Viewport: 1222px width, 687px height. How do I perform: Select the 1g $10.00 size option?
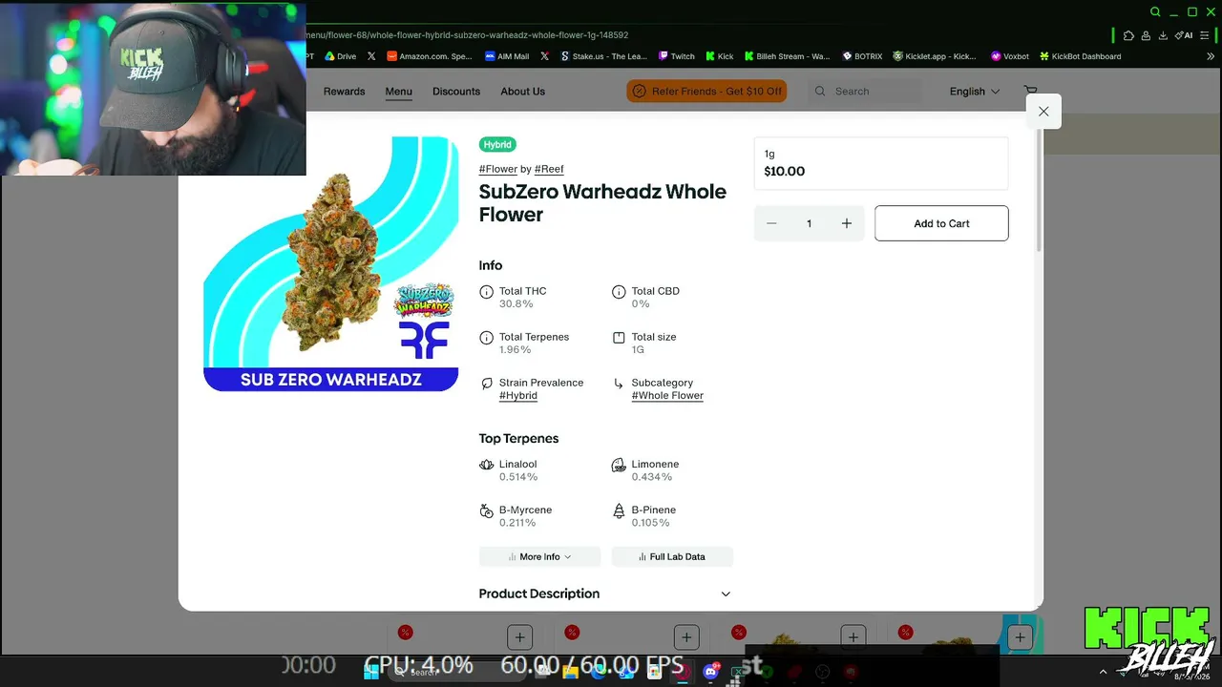coord(880,163)
